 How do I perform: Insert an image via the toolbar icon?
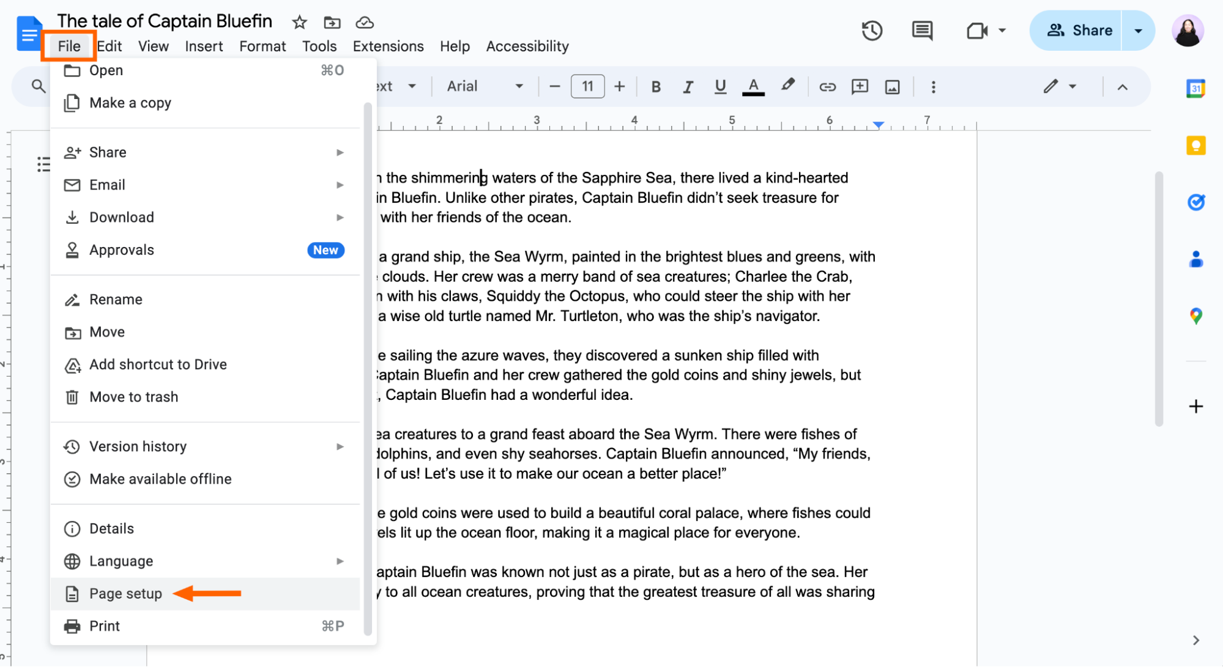click(892, 86)
